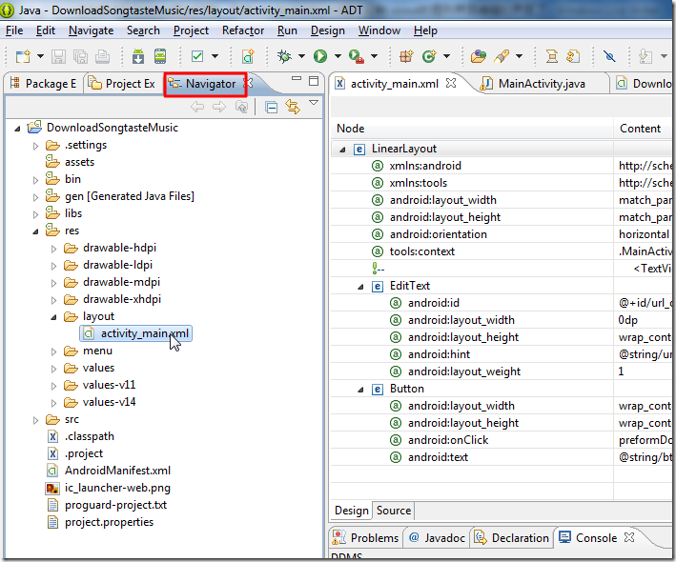The height and width of the screenshot is (562, 676).
Task: Open the dropdown arrow next to Debug icon
Action: (x=302, y=56)
